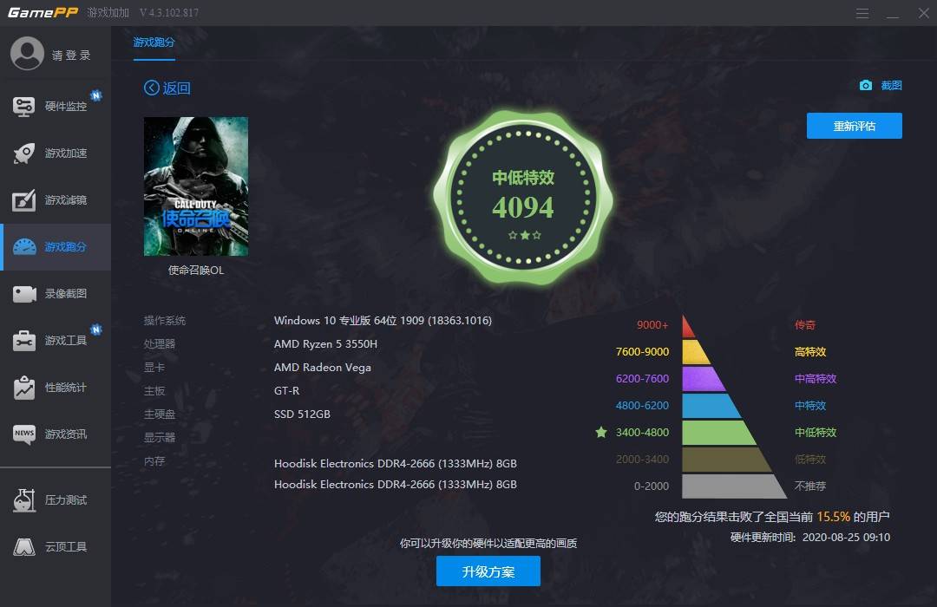Viewport: 937px width, 607px height.
Task: Click AMD Radeon Vega graphics value
Action: click(323, 368)
